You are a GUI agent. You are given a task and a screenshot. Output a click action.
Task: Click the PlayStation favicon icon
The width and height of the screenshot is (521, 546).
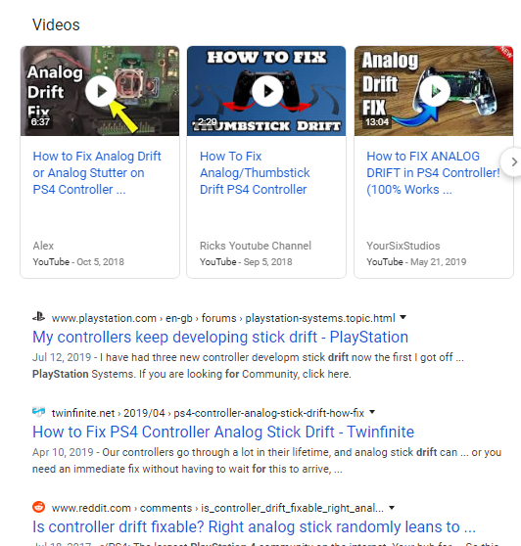pyautogui.click(x=38, y=317)
